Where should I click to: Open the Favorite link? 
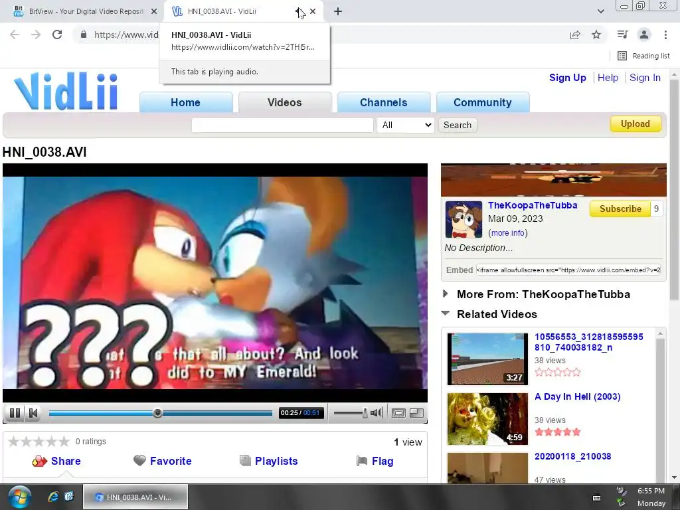pyautogui.click(x=171, y=461)
